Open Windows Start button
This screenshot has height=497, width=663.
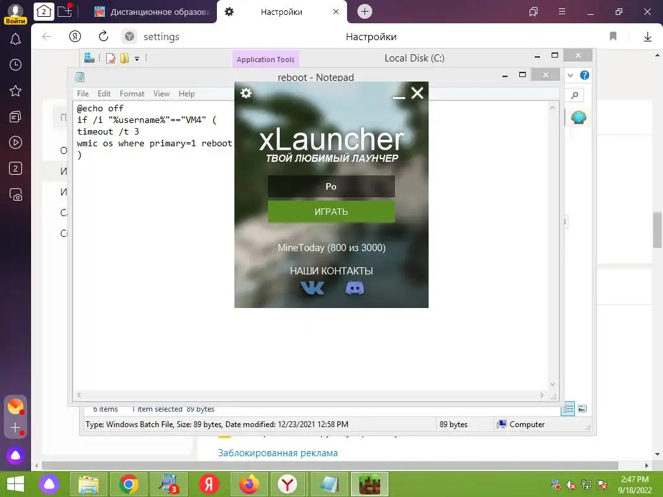point(16,484)
